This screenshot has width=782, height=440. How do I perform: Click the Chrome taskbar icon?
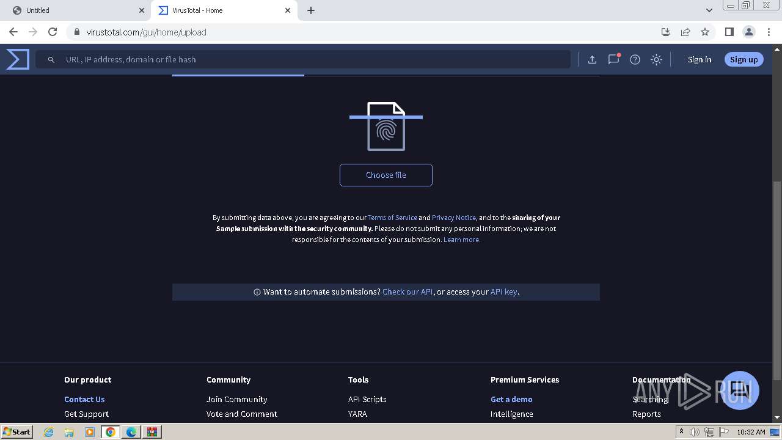tap(111, 432)
